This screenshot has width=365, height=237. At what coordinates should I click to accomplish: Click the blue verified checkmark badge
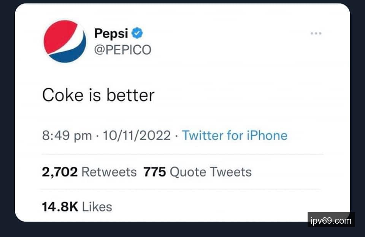137,33
